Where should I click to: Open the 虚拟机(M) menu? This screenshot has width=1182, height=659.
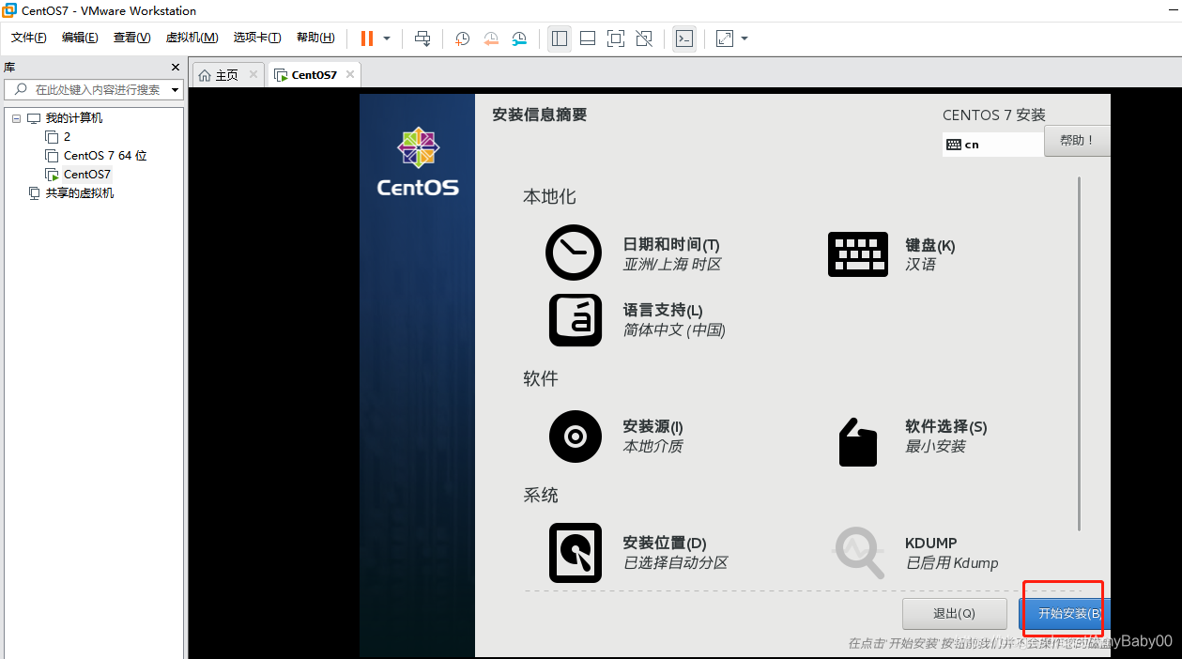click(192, 38)
